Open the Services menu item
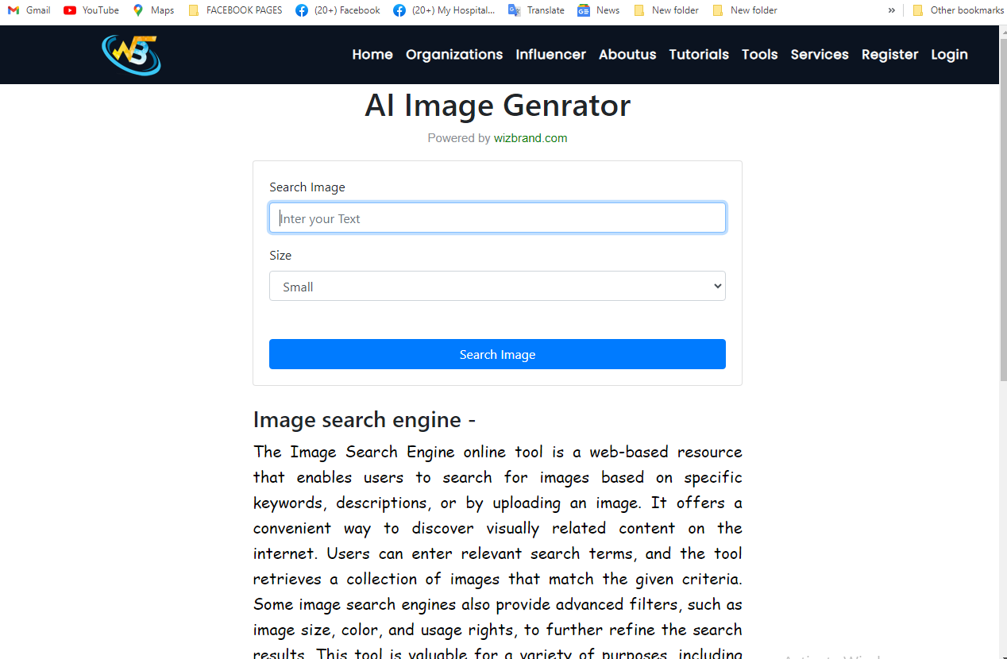The width and height of the screenshot is (1007, 659). pos(819,54)
